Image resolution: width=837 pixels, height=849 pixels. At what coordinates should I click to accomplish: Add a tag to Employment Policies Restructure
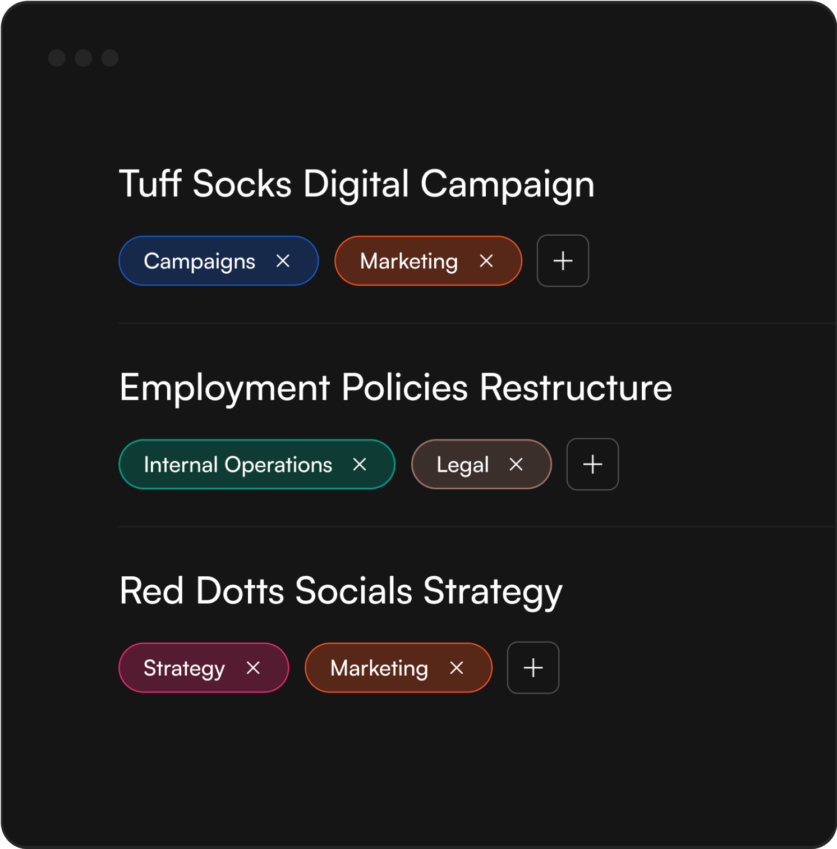pyautogui.click(x=592, y=465)
